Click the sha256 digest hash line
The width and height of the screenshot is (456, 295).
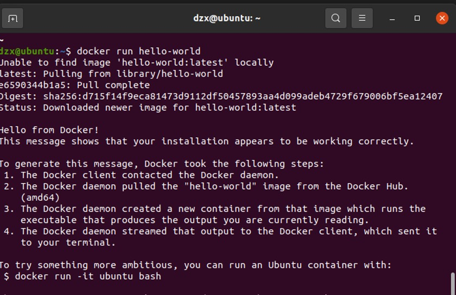[x=221, y=97]
